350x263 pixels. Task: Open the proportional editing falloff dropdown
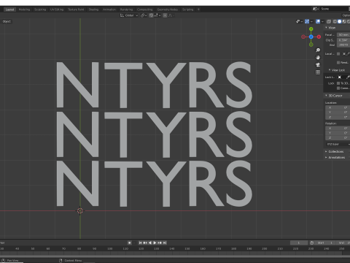pyautogui.click(x=171, y=15)
